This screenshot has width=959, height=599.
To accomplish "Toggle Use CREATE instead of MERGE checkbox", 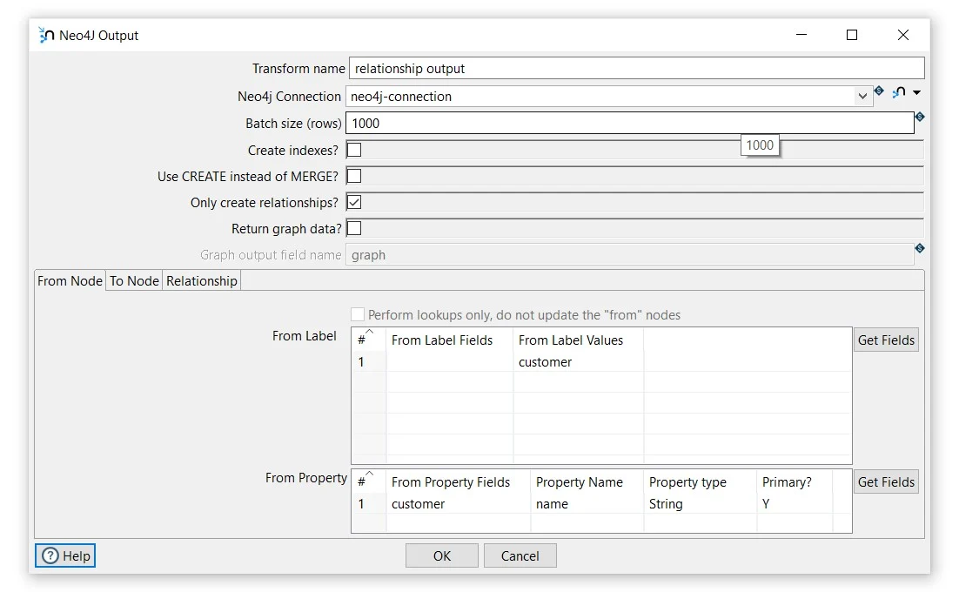I will coord(354,176).
